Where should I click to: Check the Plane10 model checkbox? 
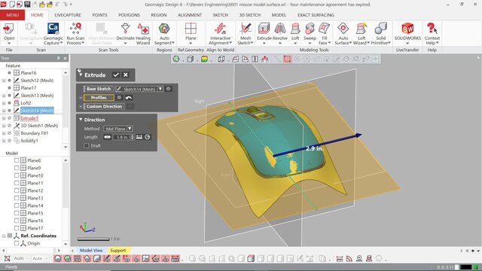[17, 175]
